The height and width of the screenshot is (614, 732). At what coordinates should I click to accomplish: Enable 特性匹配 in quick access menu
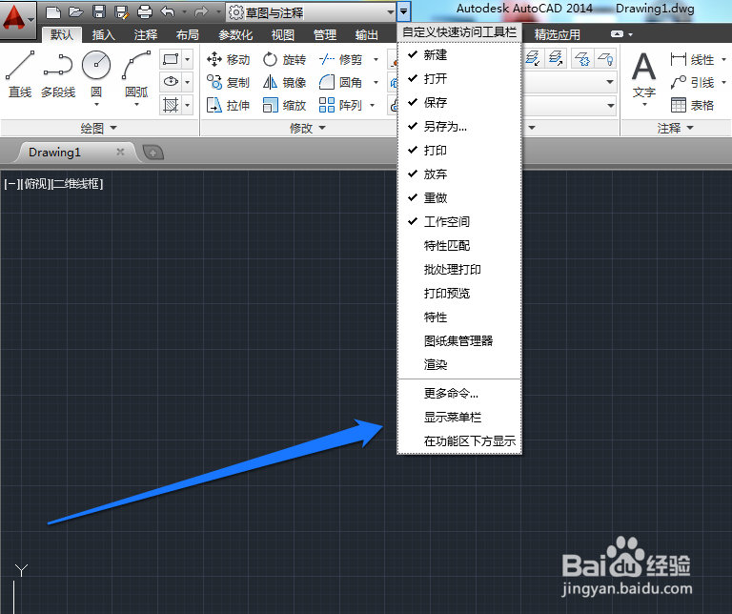pyautogui.click(x=459, y=246)
